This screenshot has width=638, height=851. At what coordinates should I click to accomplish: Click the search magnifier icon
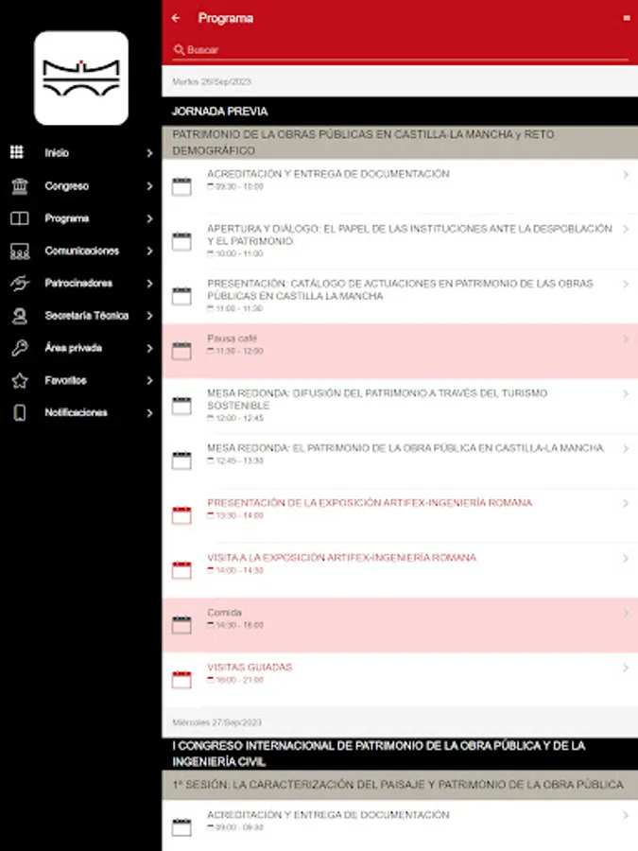click(179, 50)
